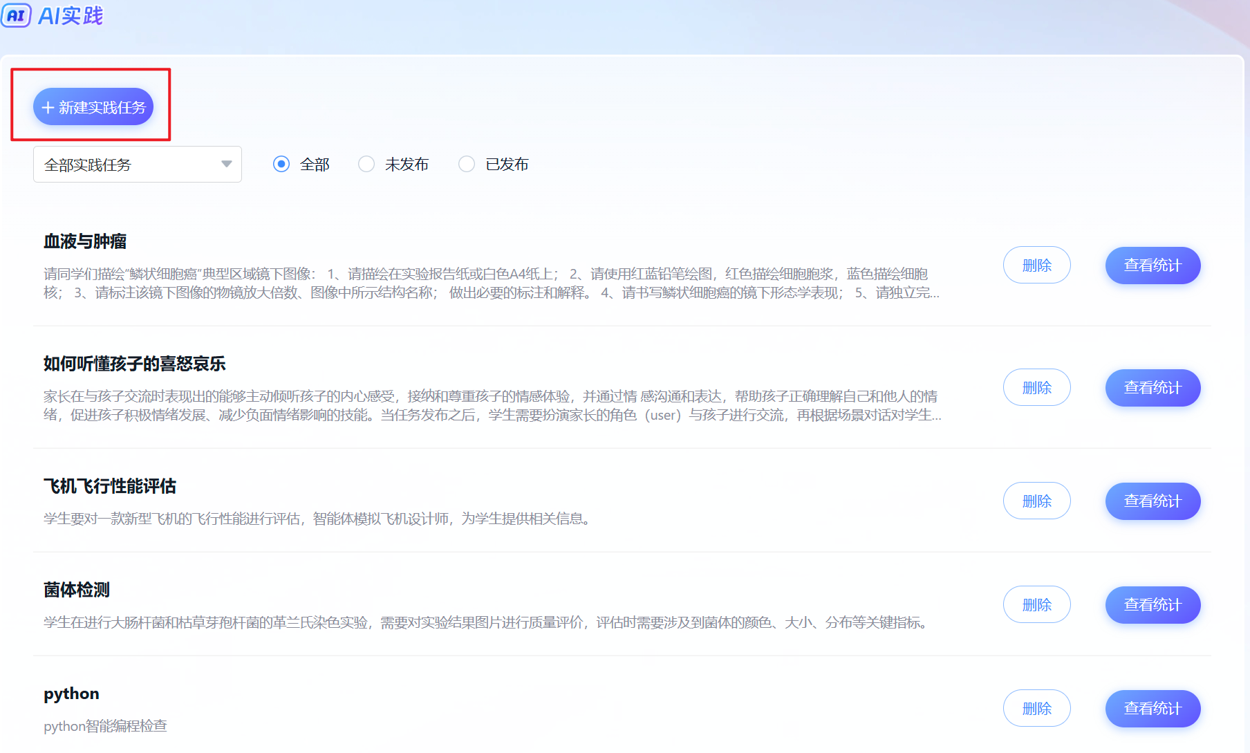Open 如何听懂孩子的喜怒哀乐 task
Screen dimensions: 1250x753
pos(135,364)
